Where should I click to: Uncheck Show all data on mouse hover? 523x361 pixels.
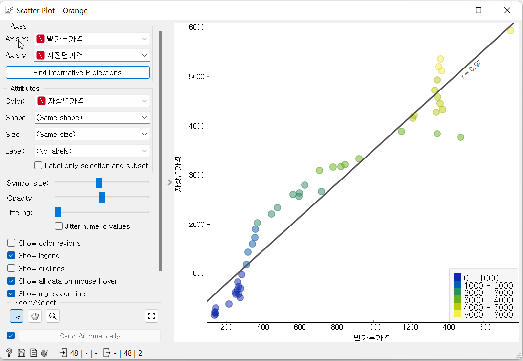tap(11, 281)
